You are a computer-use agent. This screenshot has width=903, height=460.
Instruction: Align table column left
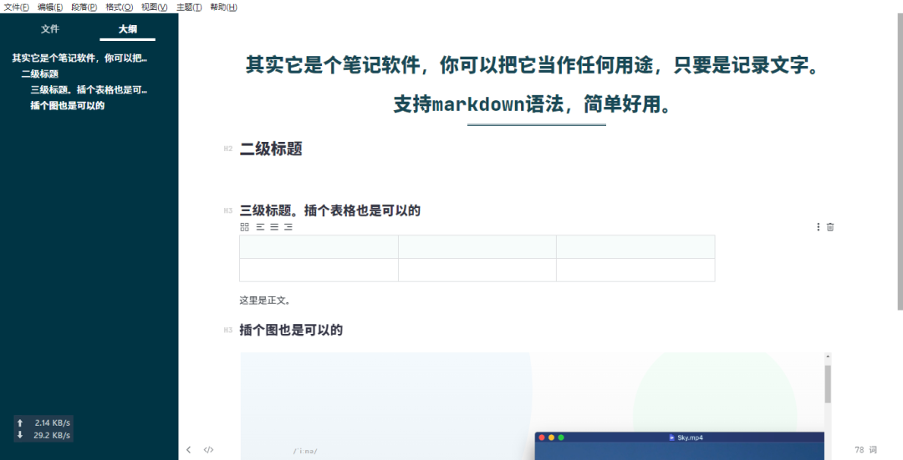(x=260, y=227)
